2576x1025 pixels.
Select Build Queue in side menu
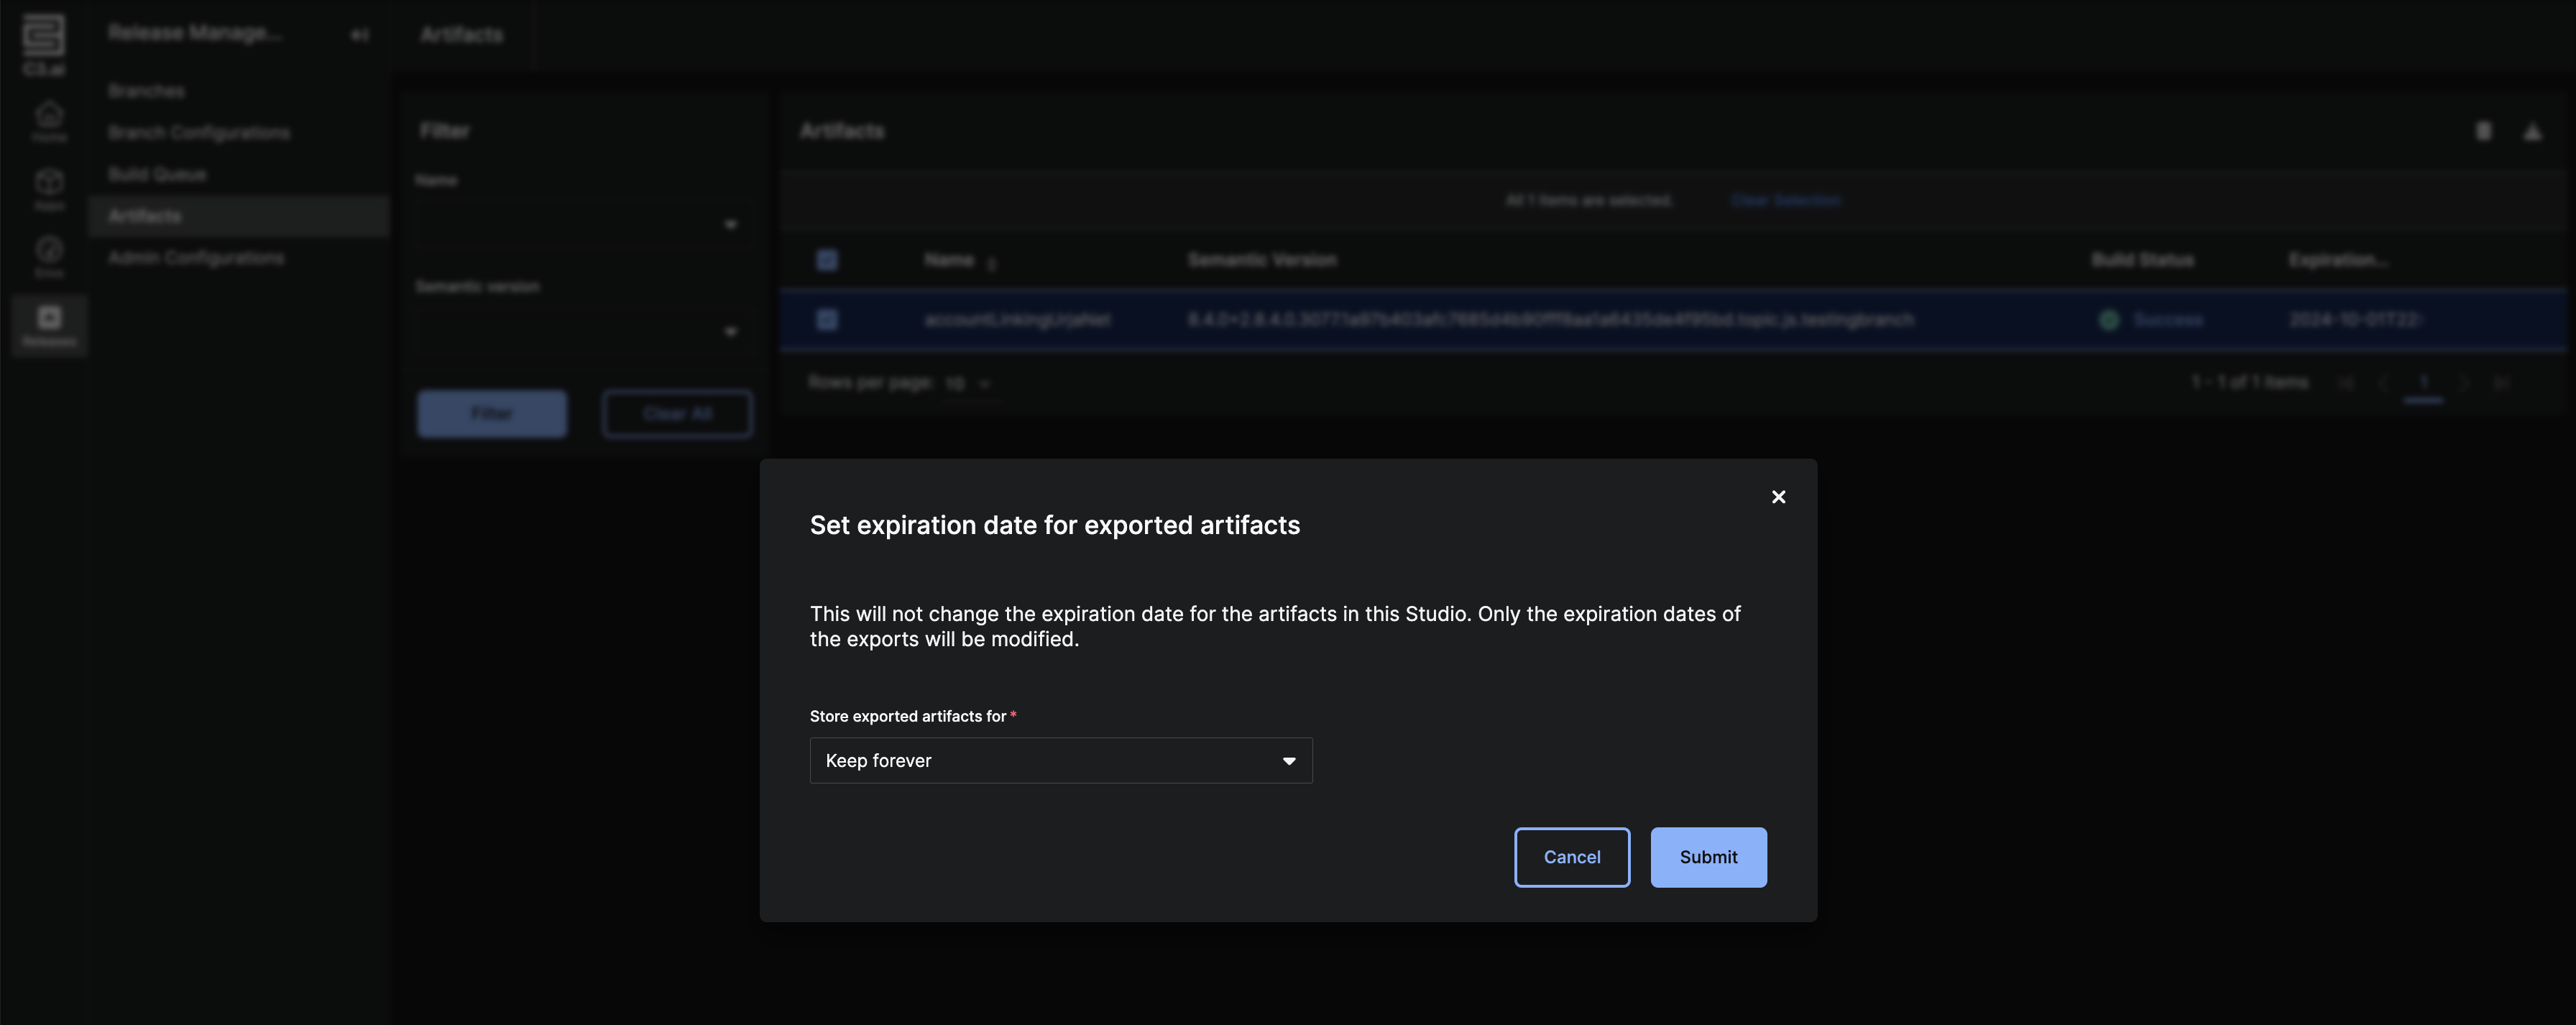click(x=157, y=175)
